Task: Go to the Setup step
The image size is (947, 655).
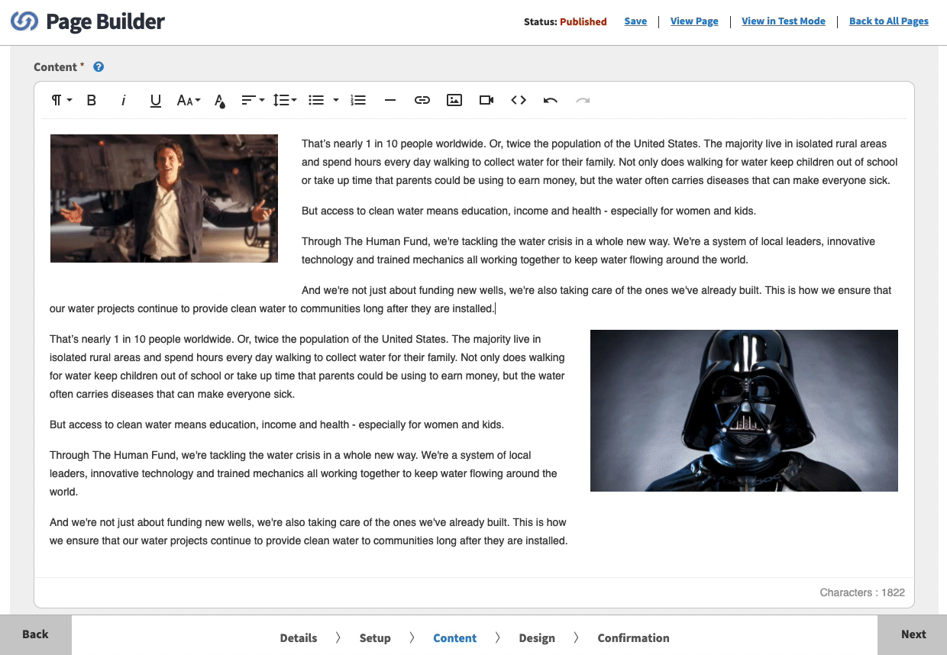Action: [375, 638]
